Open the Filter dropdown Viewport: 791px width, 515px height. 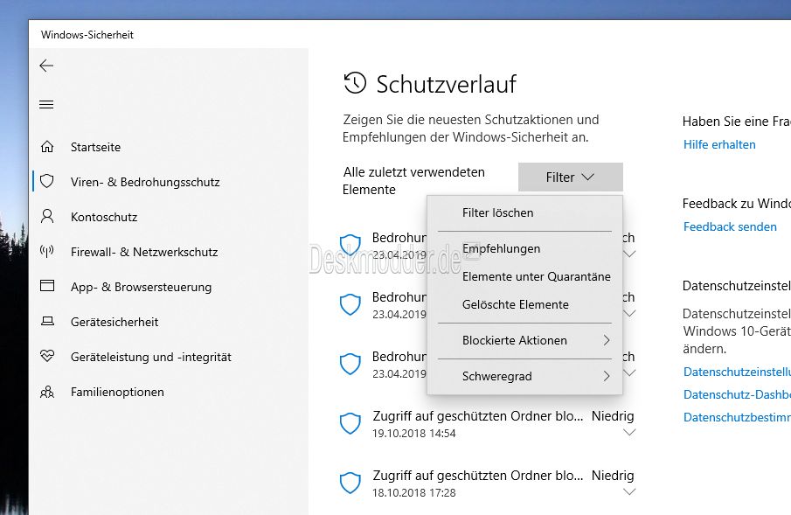571,177
